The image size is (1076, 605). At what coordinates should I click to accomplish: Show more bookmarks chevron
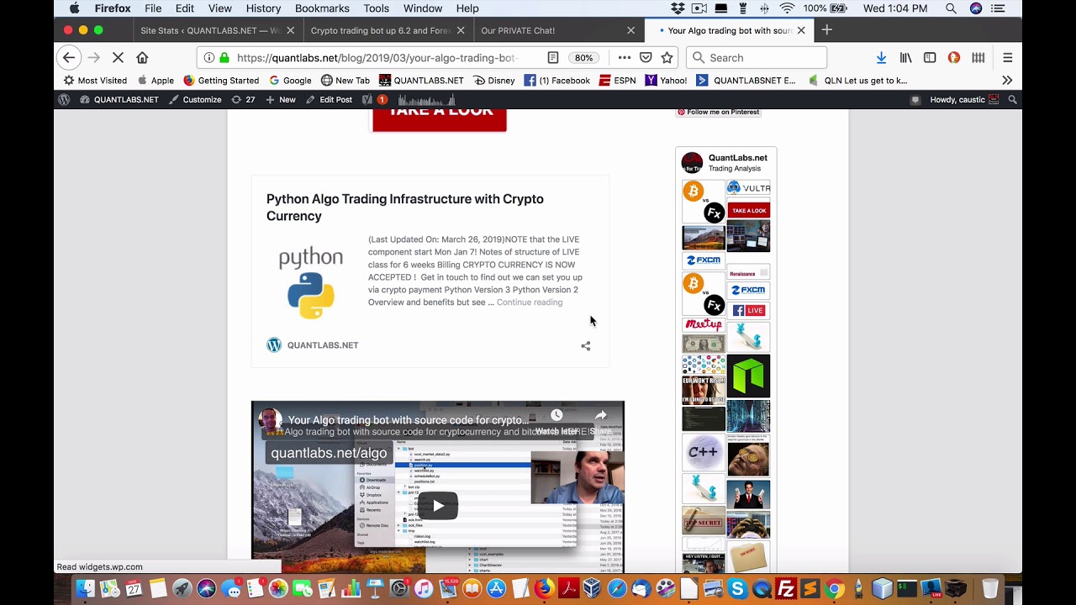point(1007,81)
